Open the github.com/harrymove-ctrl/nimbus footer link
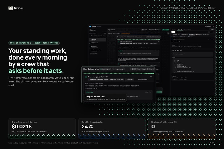 click(47, 143)
